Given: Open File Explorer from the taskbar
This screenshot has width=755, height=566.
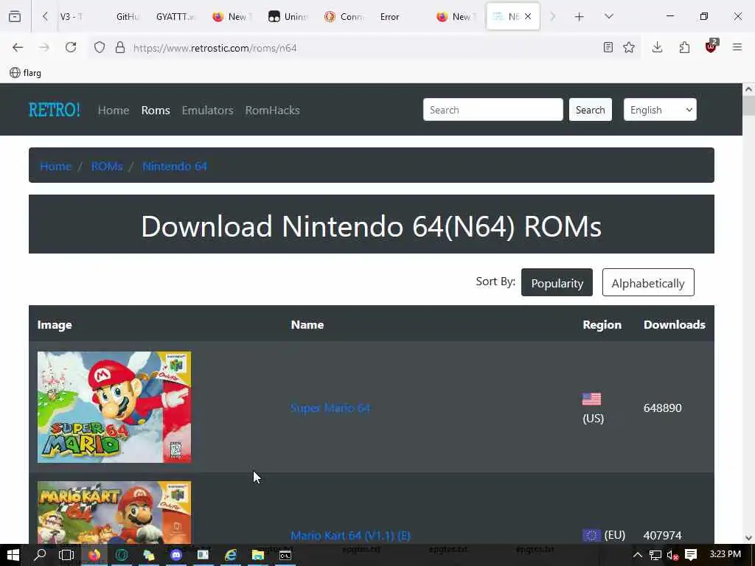Looking at the screenshot, I should tap(257, 555).
